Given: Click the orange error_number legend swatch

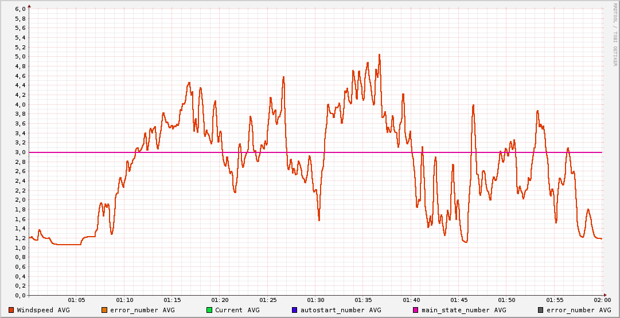Looking at the screenshot, I should coord(104,310).
